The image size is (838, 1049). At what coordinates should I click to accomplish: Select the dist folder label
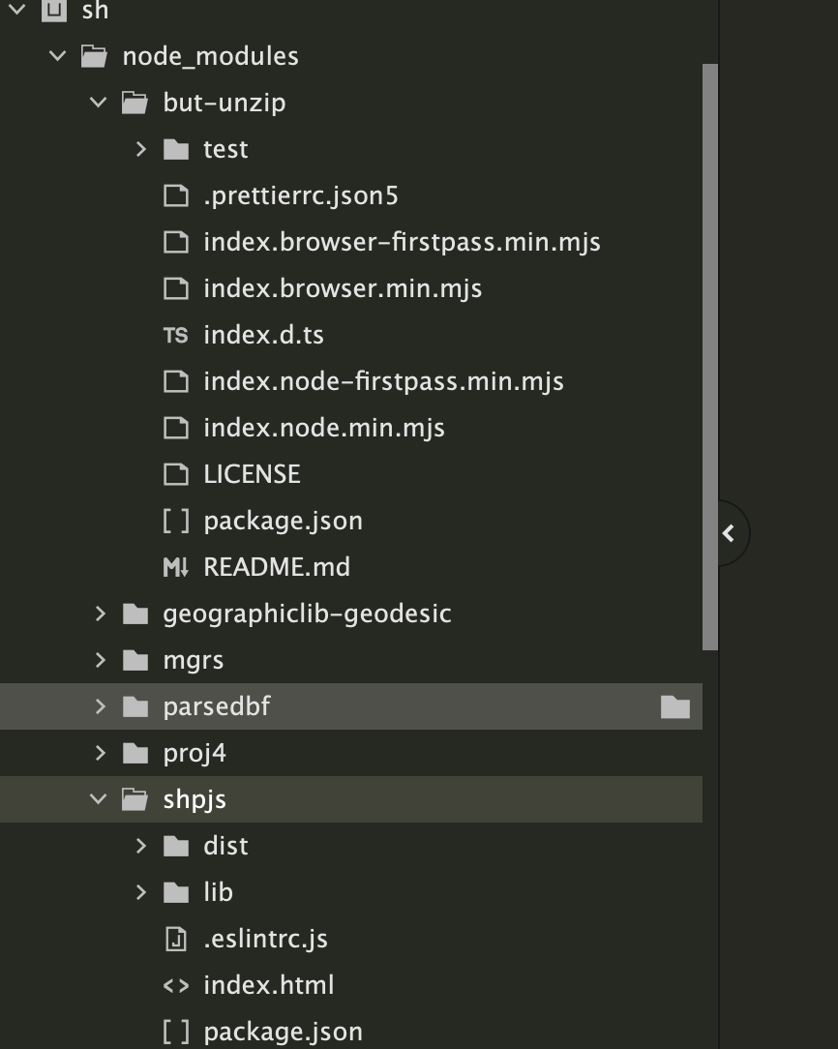(x=226, y=847)
